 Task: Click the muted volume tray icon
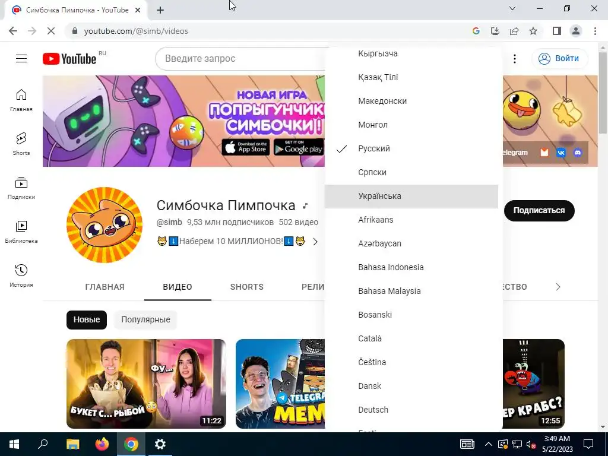tap(531, 444)
